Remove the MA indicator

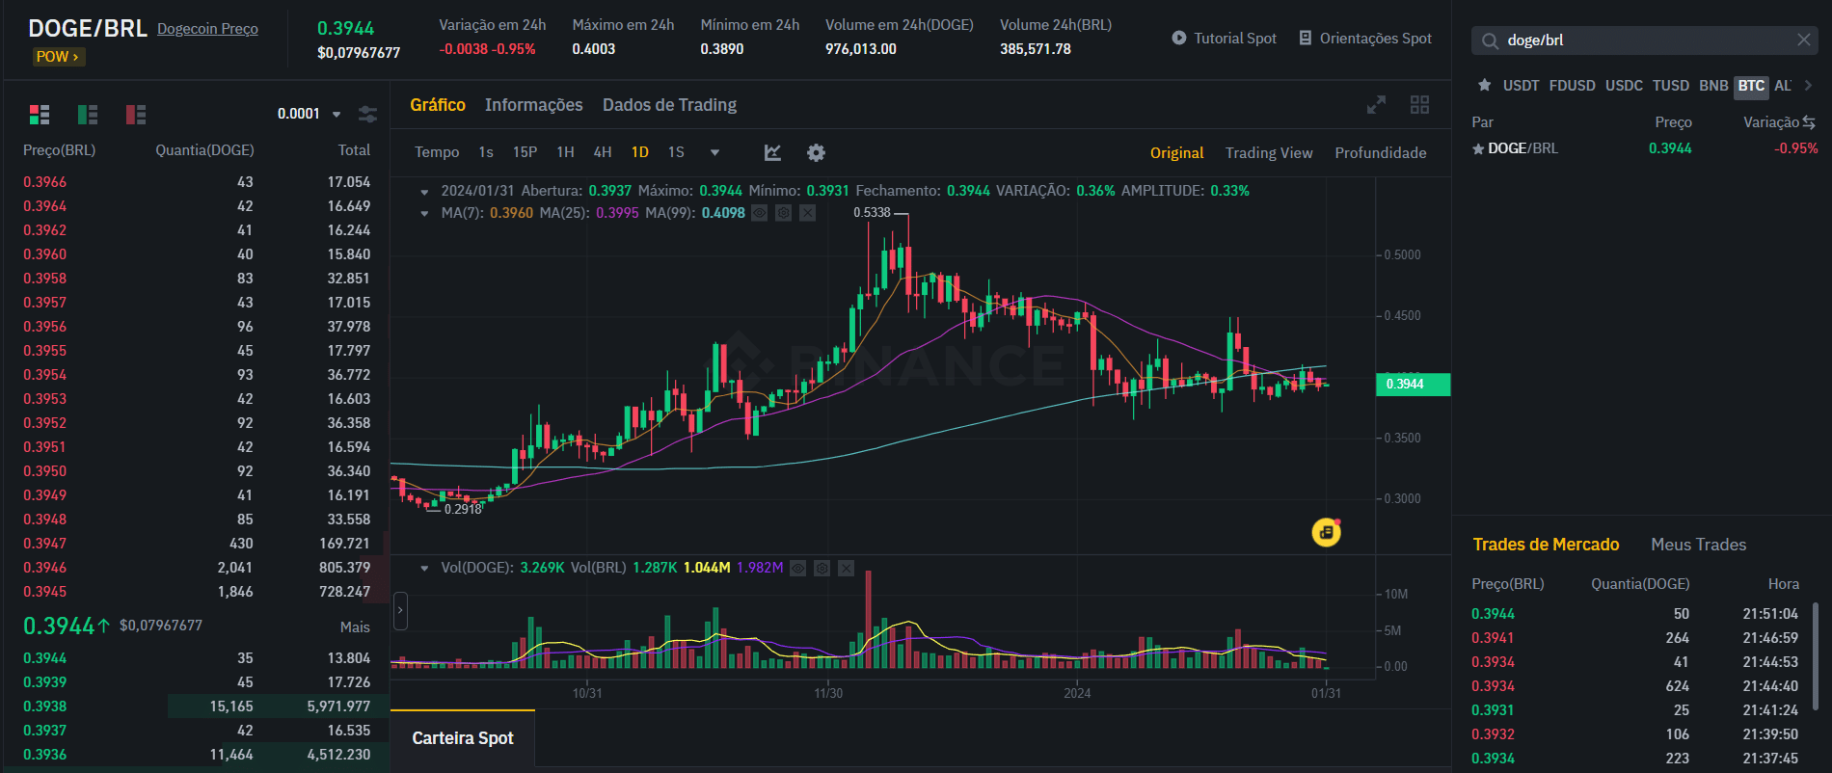[x=807, y=213]
